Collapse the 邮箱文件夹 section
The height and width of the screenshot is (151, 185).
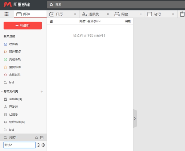coord(2,91)
